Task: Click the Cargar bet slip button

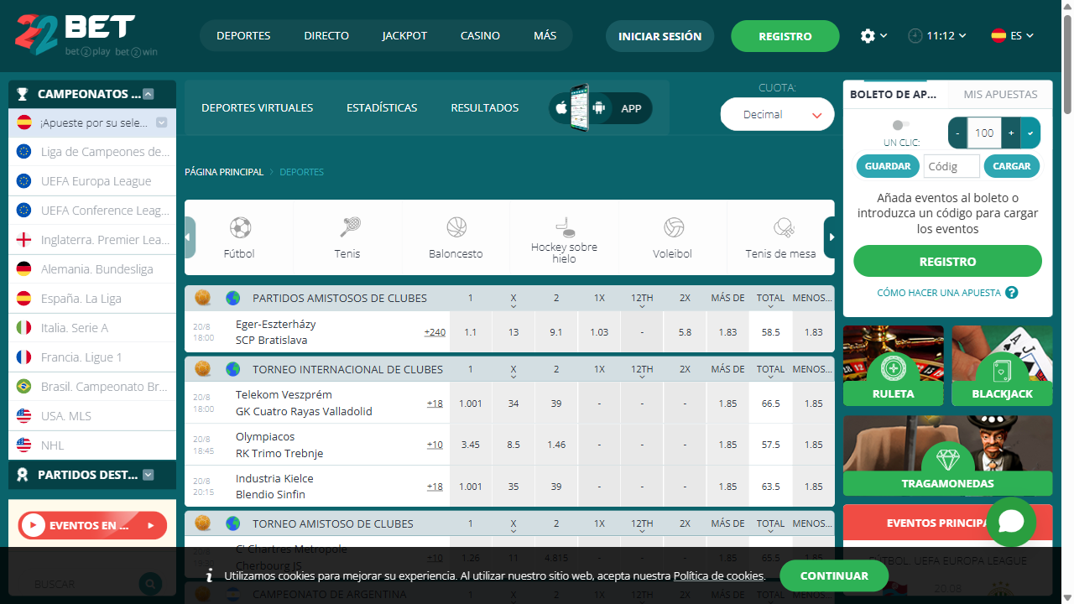Action: pos(1012,166)
